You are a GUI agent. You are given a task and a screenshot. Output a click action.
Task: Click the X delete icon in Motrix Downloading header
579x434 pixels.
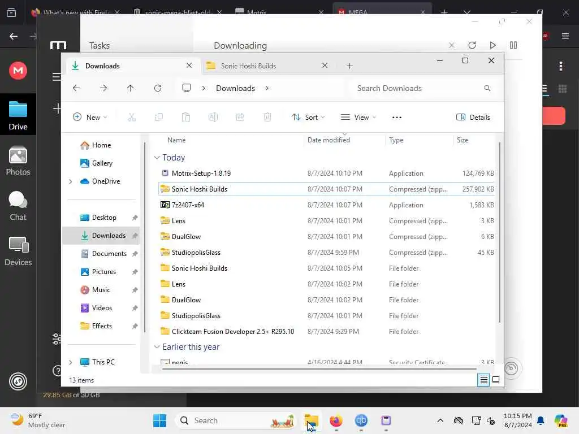452,45
